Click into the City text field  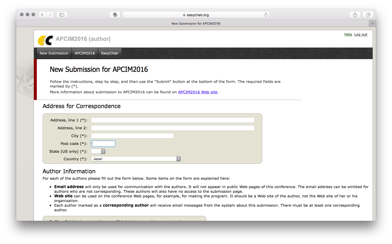click(x=132, y=136)
